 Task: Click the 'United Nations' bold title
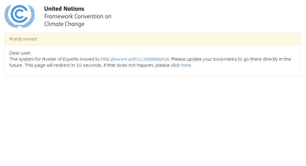pyautogui.click(x=64, y=9)
